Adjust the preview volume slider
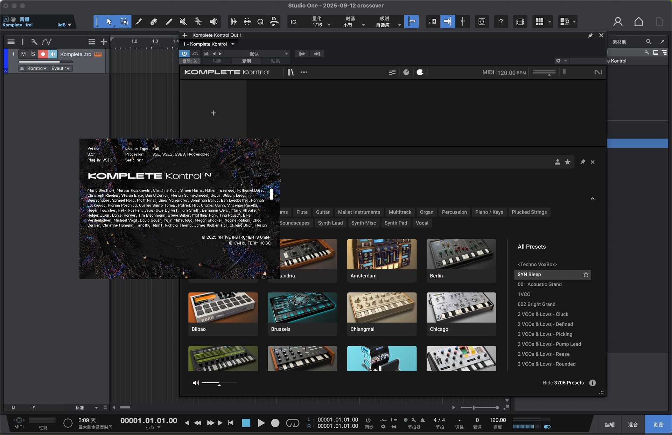The height and width of the screenshot is (435, 672). pyautogui.click(x=219, y=383)
